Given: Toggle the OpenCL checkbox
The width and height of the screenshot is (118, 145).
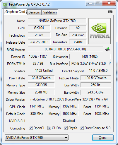Looking at the screenshot, I should coord(31,128).
